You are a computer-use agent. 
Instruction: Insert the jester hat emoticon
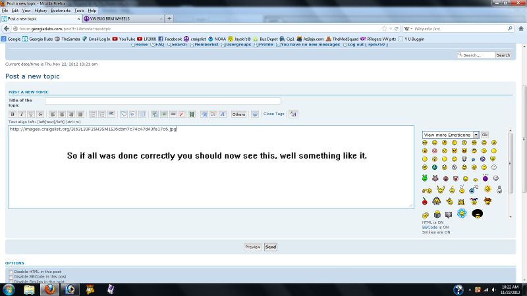pos(474,201)
